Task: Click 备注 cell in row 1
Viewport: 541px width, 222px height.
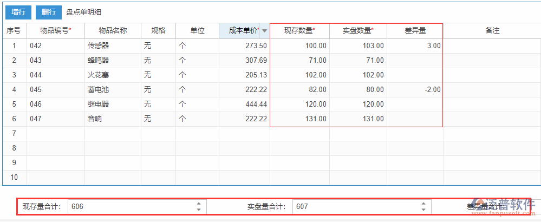Action: tap(492, 46)
